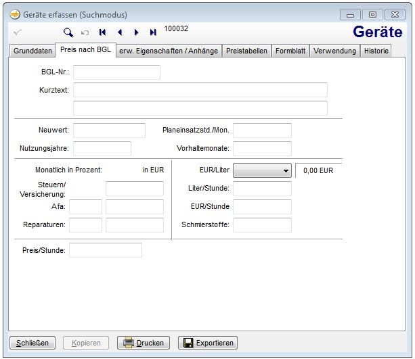Go to next record arrow
The height and width of the screenshot is (359, 415).
pos(136,32)
